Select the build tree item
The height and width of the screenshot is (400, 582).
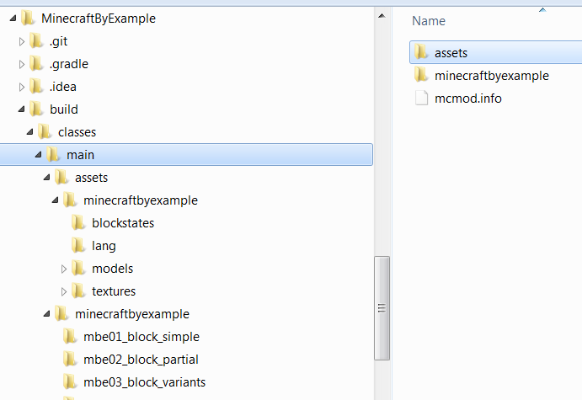[x=64, y=109]
